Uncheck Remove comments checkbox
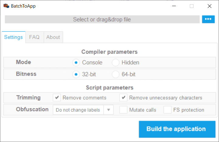 [x=57, y=98]
